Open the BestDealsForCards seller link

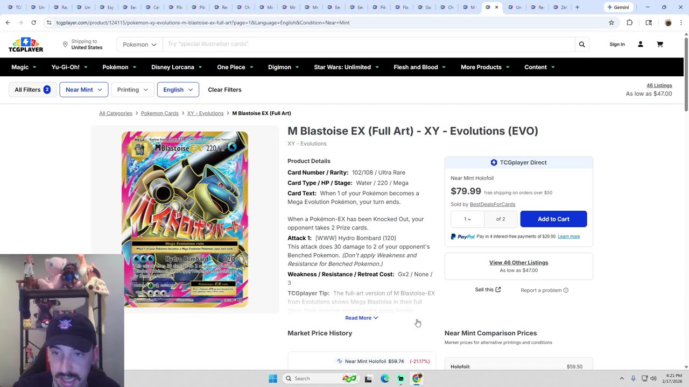[493, 204]
